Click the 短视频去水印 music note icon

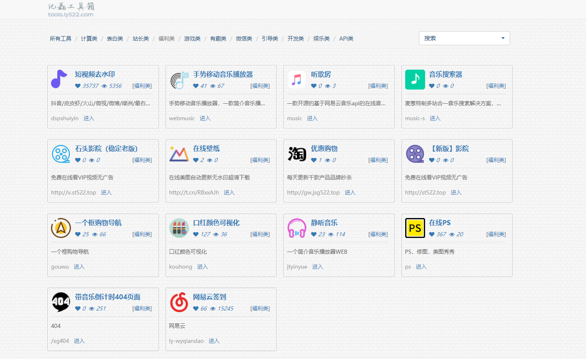click(x=59, y=79)
